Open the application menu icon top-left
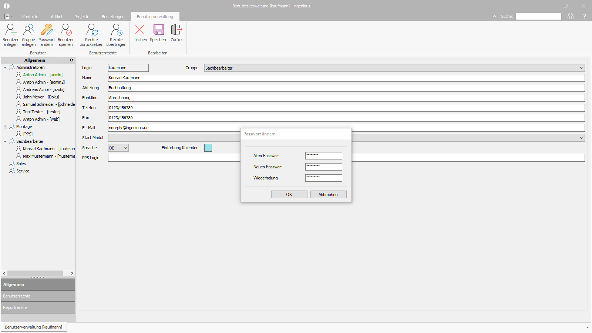592x333 pixels. pyautogui.click(x=7, y=17)
